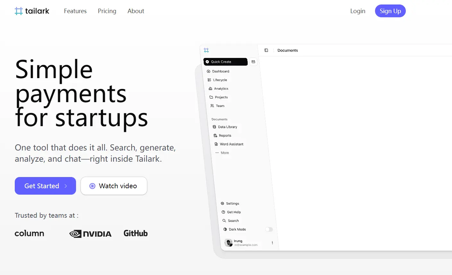Open the Login link

[x=357, y=11]
